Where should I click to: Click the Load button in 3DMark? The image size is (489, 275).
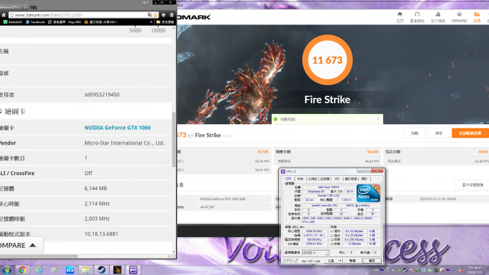tap(415, 133)
